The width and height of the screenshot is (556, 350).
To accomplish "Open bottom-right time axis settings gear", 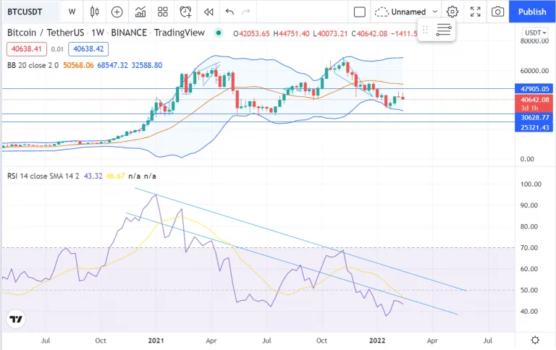I will click(535, 341).
